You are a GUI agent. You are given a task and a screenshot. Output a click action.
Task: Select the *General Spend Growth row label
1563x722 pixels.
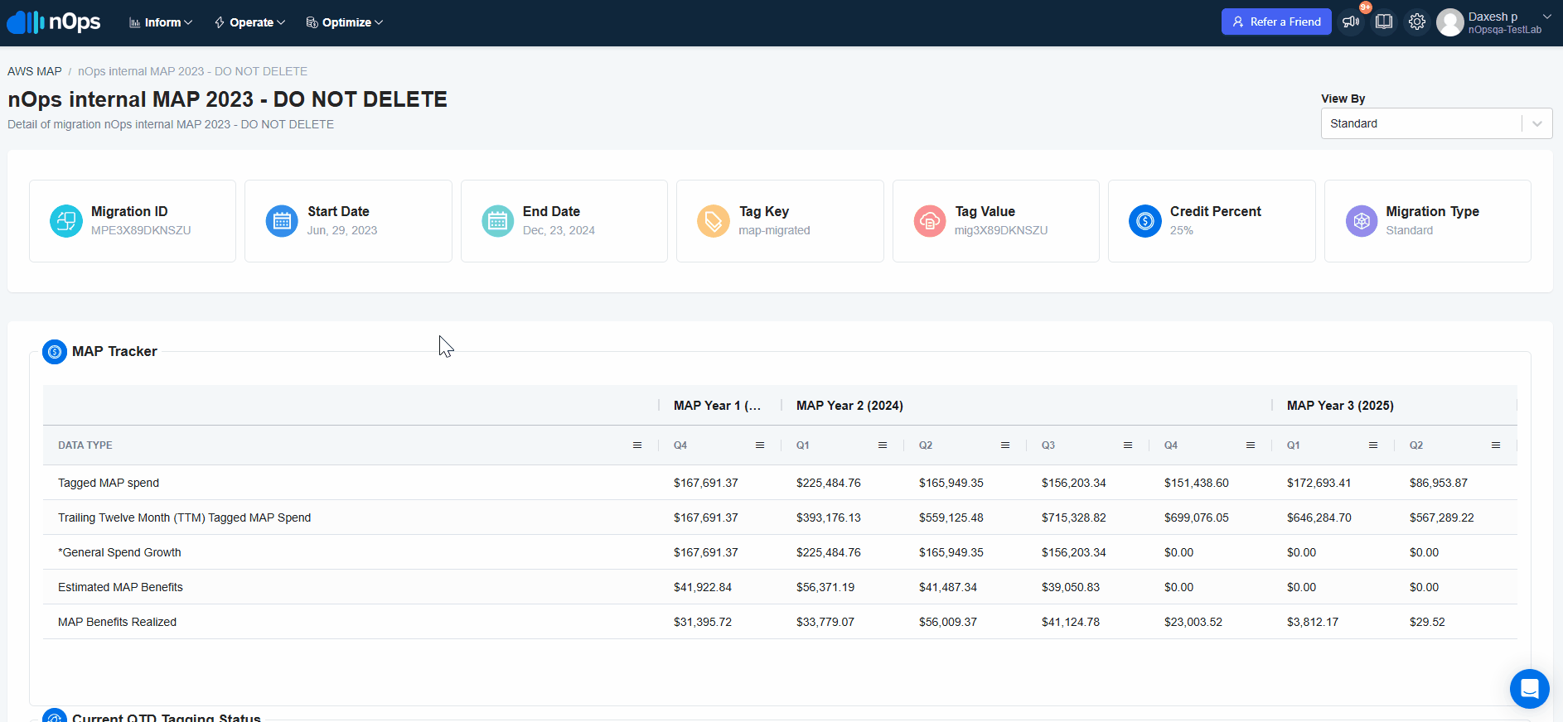point(119,552)
